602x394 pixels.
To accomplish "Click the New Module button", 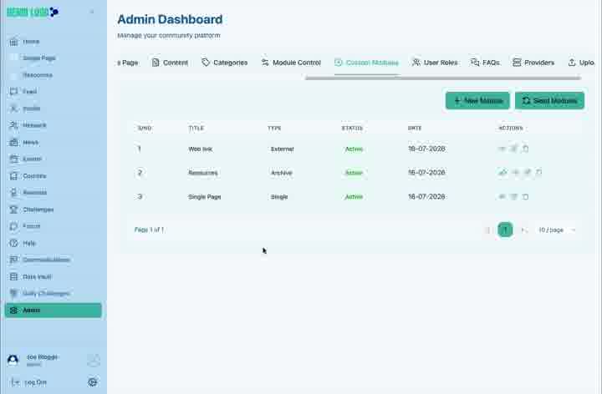I will [477, 100].
